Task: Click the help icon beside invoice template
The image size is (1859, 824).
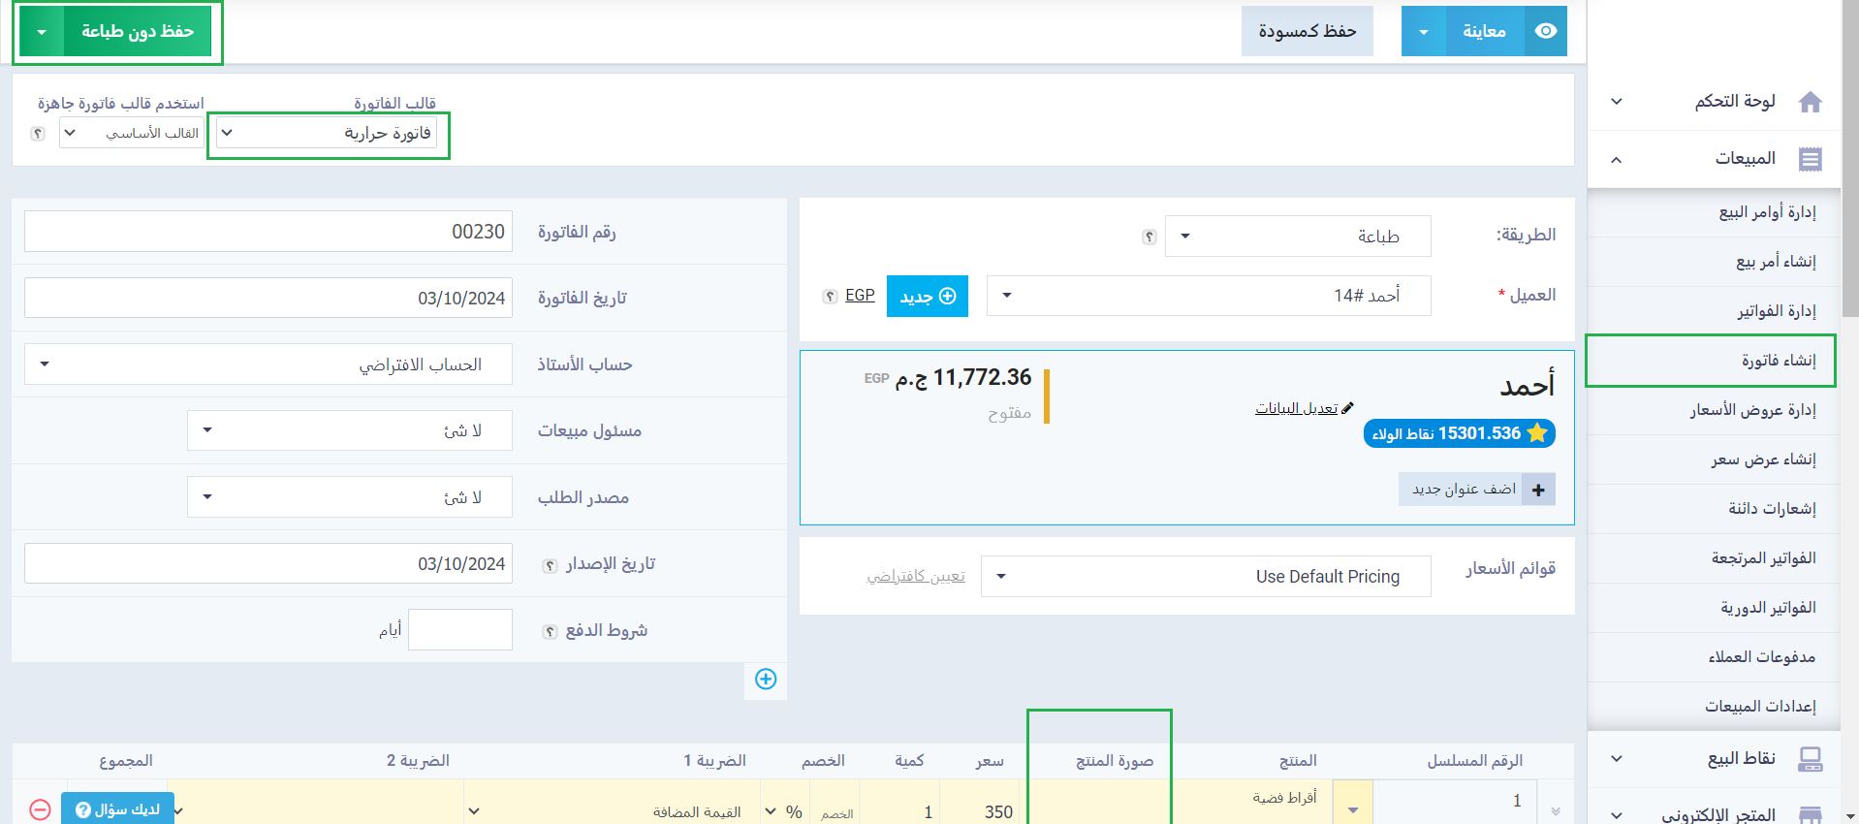Action: 38,134
